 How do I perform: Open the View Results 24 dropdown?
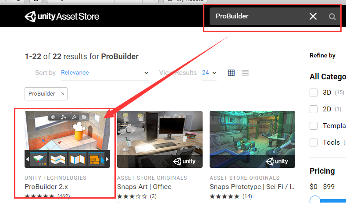click(209, 73)
